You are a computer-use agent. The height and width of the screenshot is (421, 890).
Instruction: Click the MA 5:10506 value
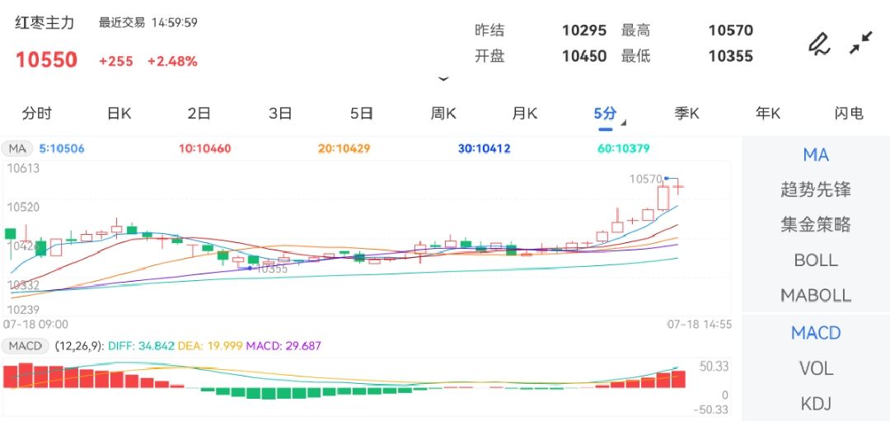pos(61,149)
